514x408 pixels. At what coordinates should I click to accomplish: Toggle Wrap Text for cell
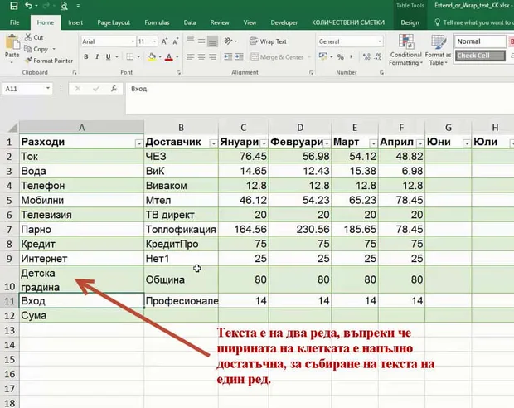click(269, 41)
